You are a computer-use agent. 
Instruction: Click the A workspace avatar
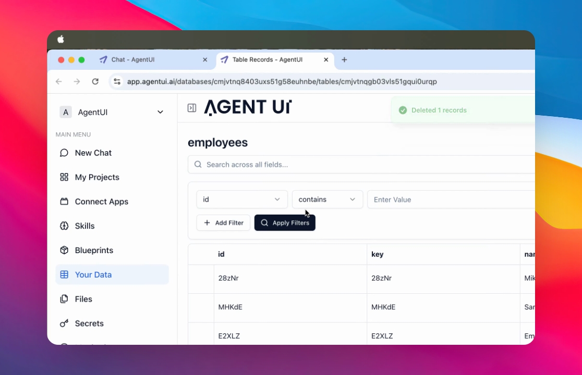pyautogui.click(x=66, y=113)
